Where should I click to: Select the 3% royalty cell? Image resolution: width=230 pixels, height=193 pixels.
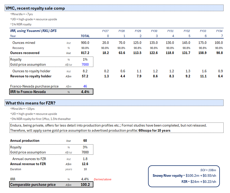85,147
